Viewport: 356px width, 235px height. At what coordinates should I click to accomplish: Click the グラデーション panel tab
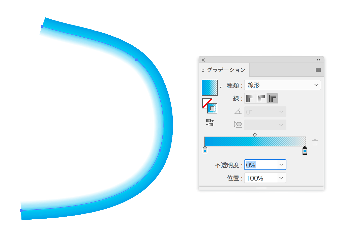coord(224,70)
